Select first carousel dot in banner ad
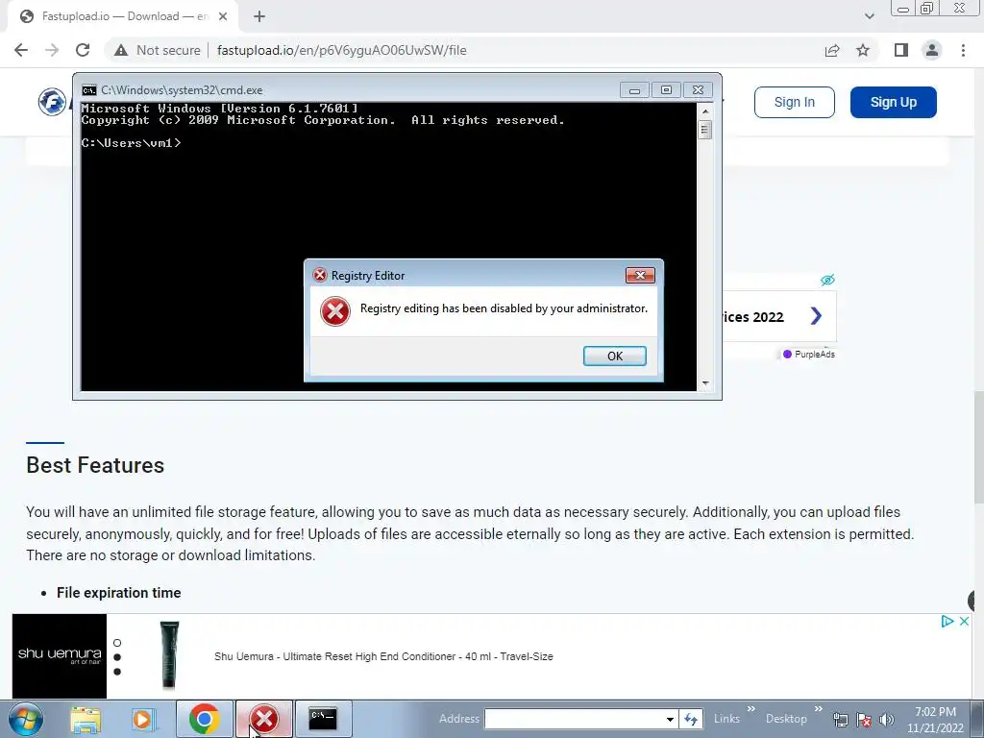 pos(117,643)
